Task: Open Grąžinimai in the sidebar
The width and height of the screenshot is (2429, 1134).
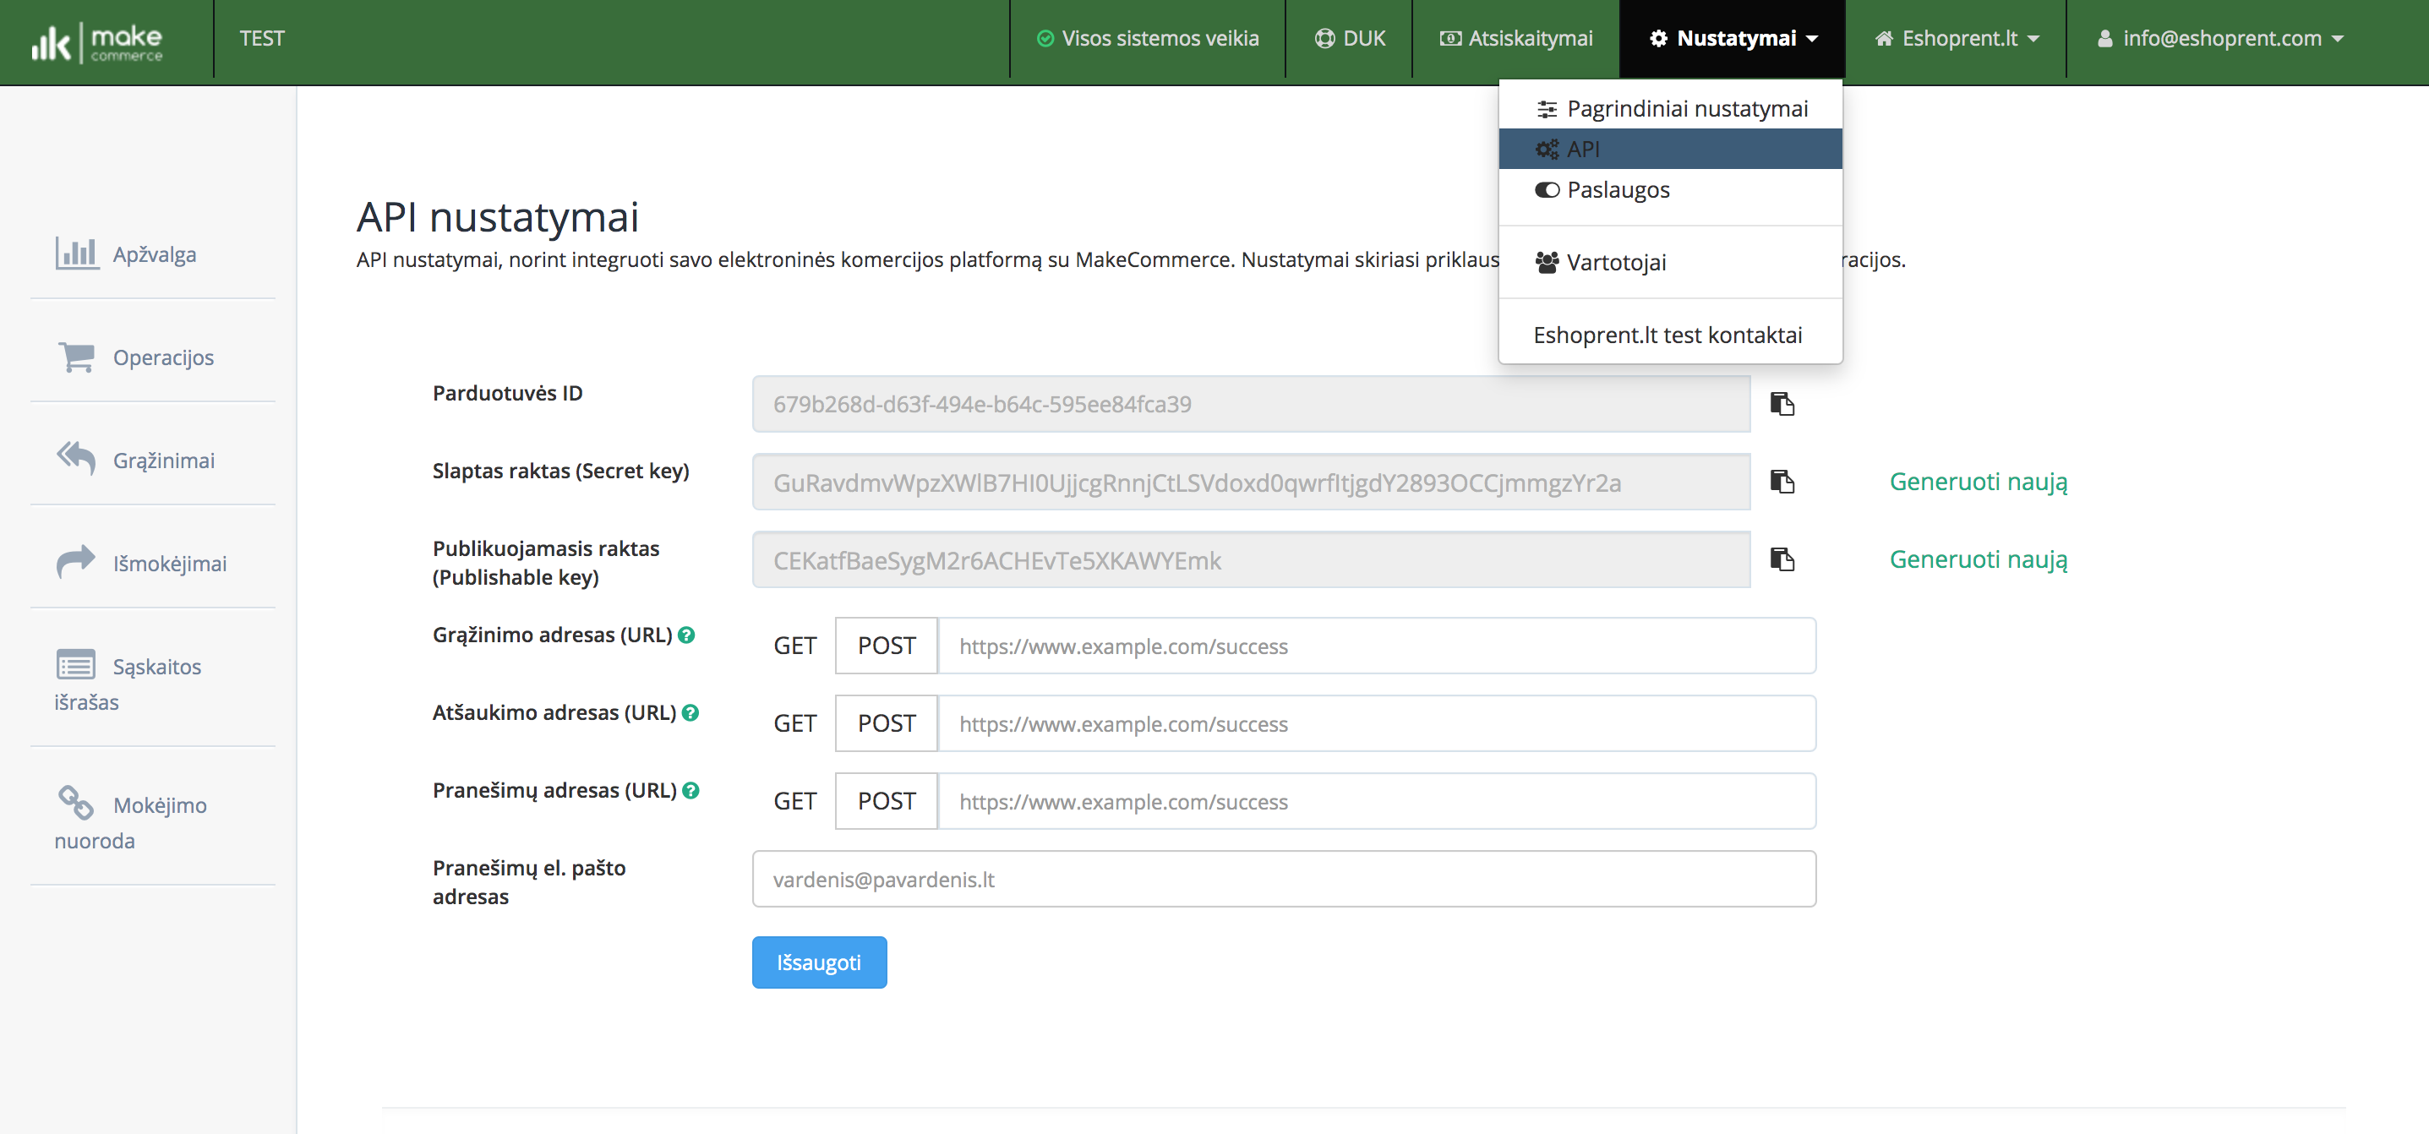Action: pos(164,461)
